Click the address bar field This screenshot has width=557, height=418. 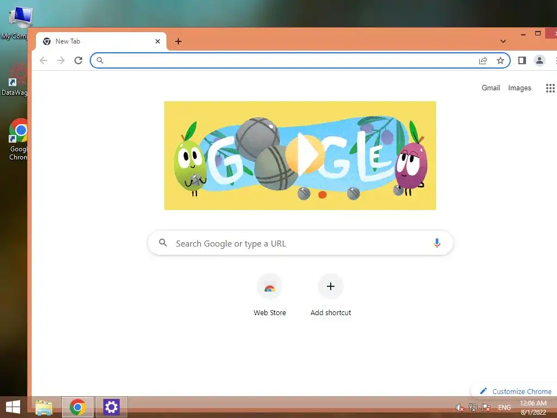pos(300,60)
